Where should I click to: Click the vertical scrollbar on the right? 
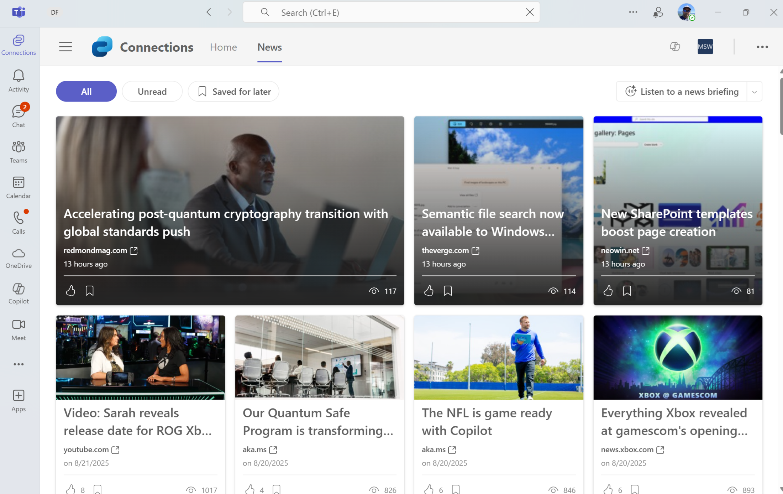(x=781, y=107)
